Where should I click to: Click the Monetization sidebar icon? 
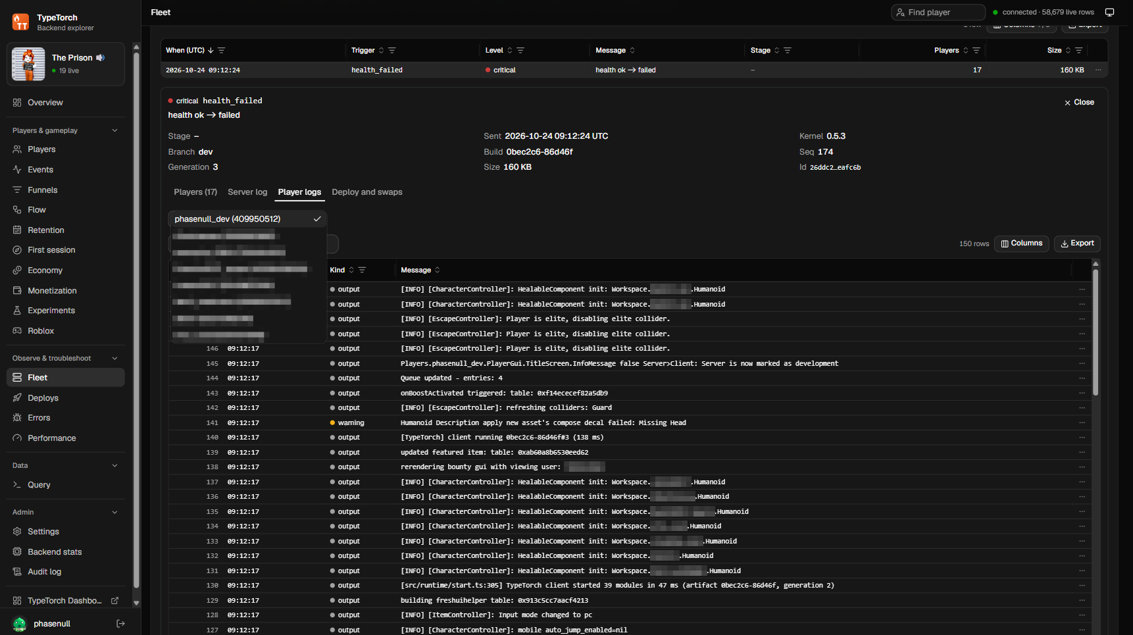coord(17,291)
